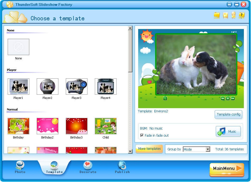This screenshot has height=182, width=251.
Task: Go back to the previous preview photo
Action: pos(223,98)
